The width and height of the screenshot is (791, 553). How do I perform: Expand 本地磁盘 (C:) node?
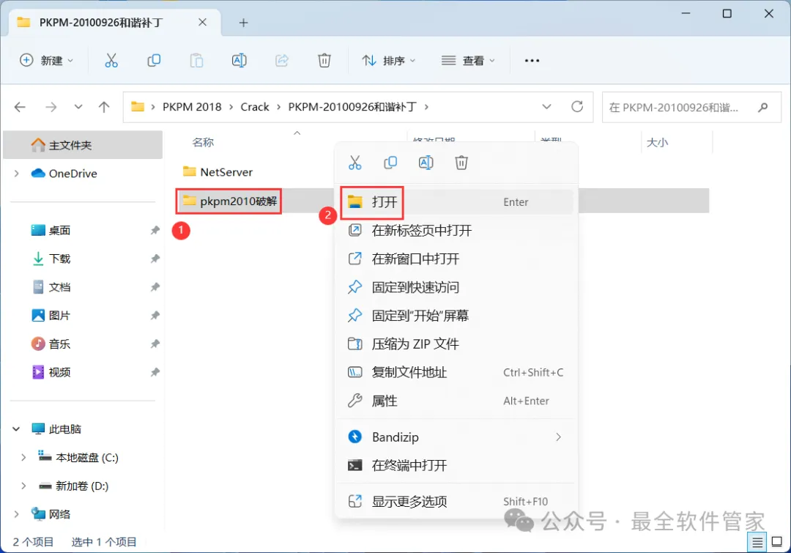(x=23, y=457)
